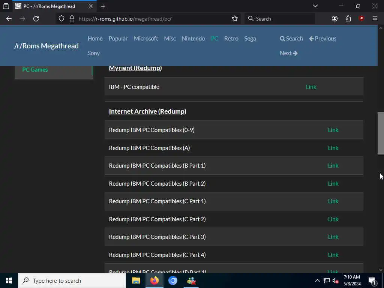384x288 pixels.
Task: Open the Chromium taskbar icon
Action: point(172,280)
